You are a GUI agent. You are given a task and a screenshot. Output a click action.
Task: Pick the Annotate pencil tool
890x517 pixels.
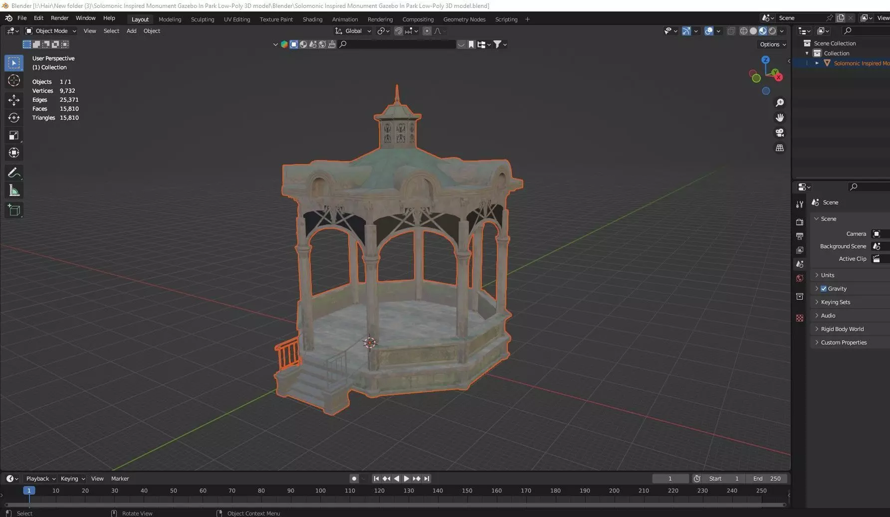(14, 173)
